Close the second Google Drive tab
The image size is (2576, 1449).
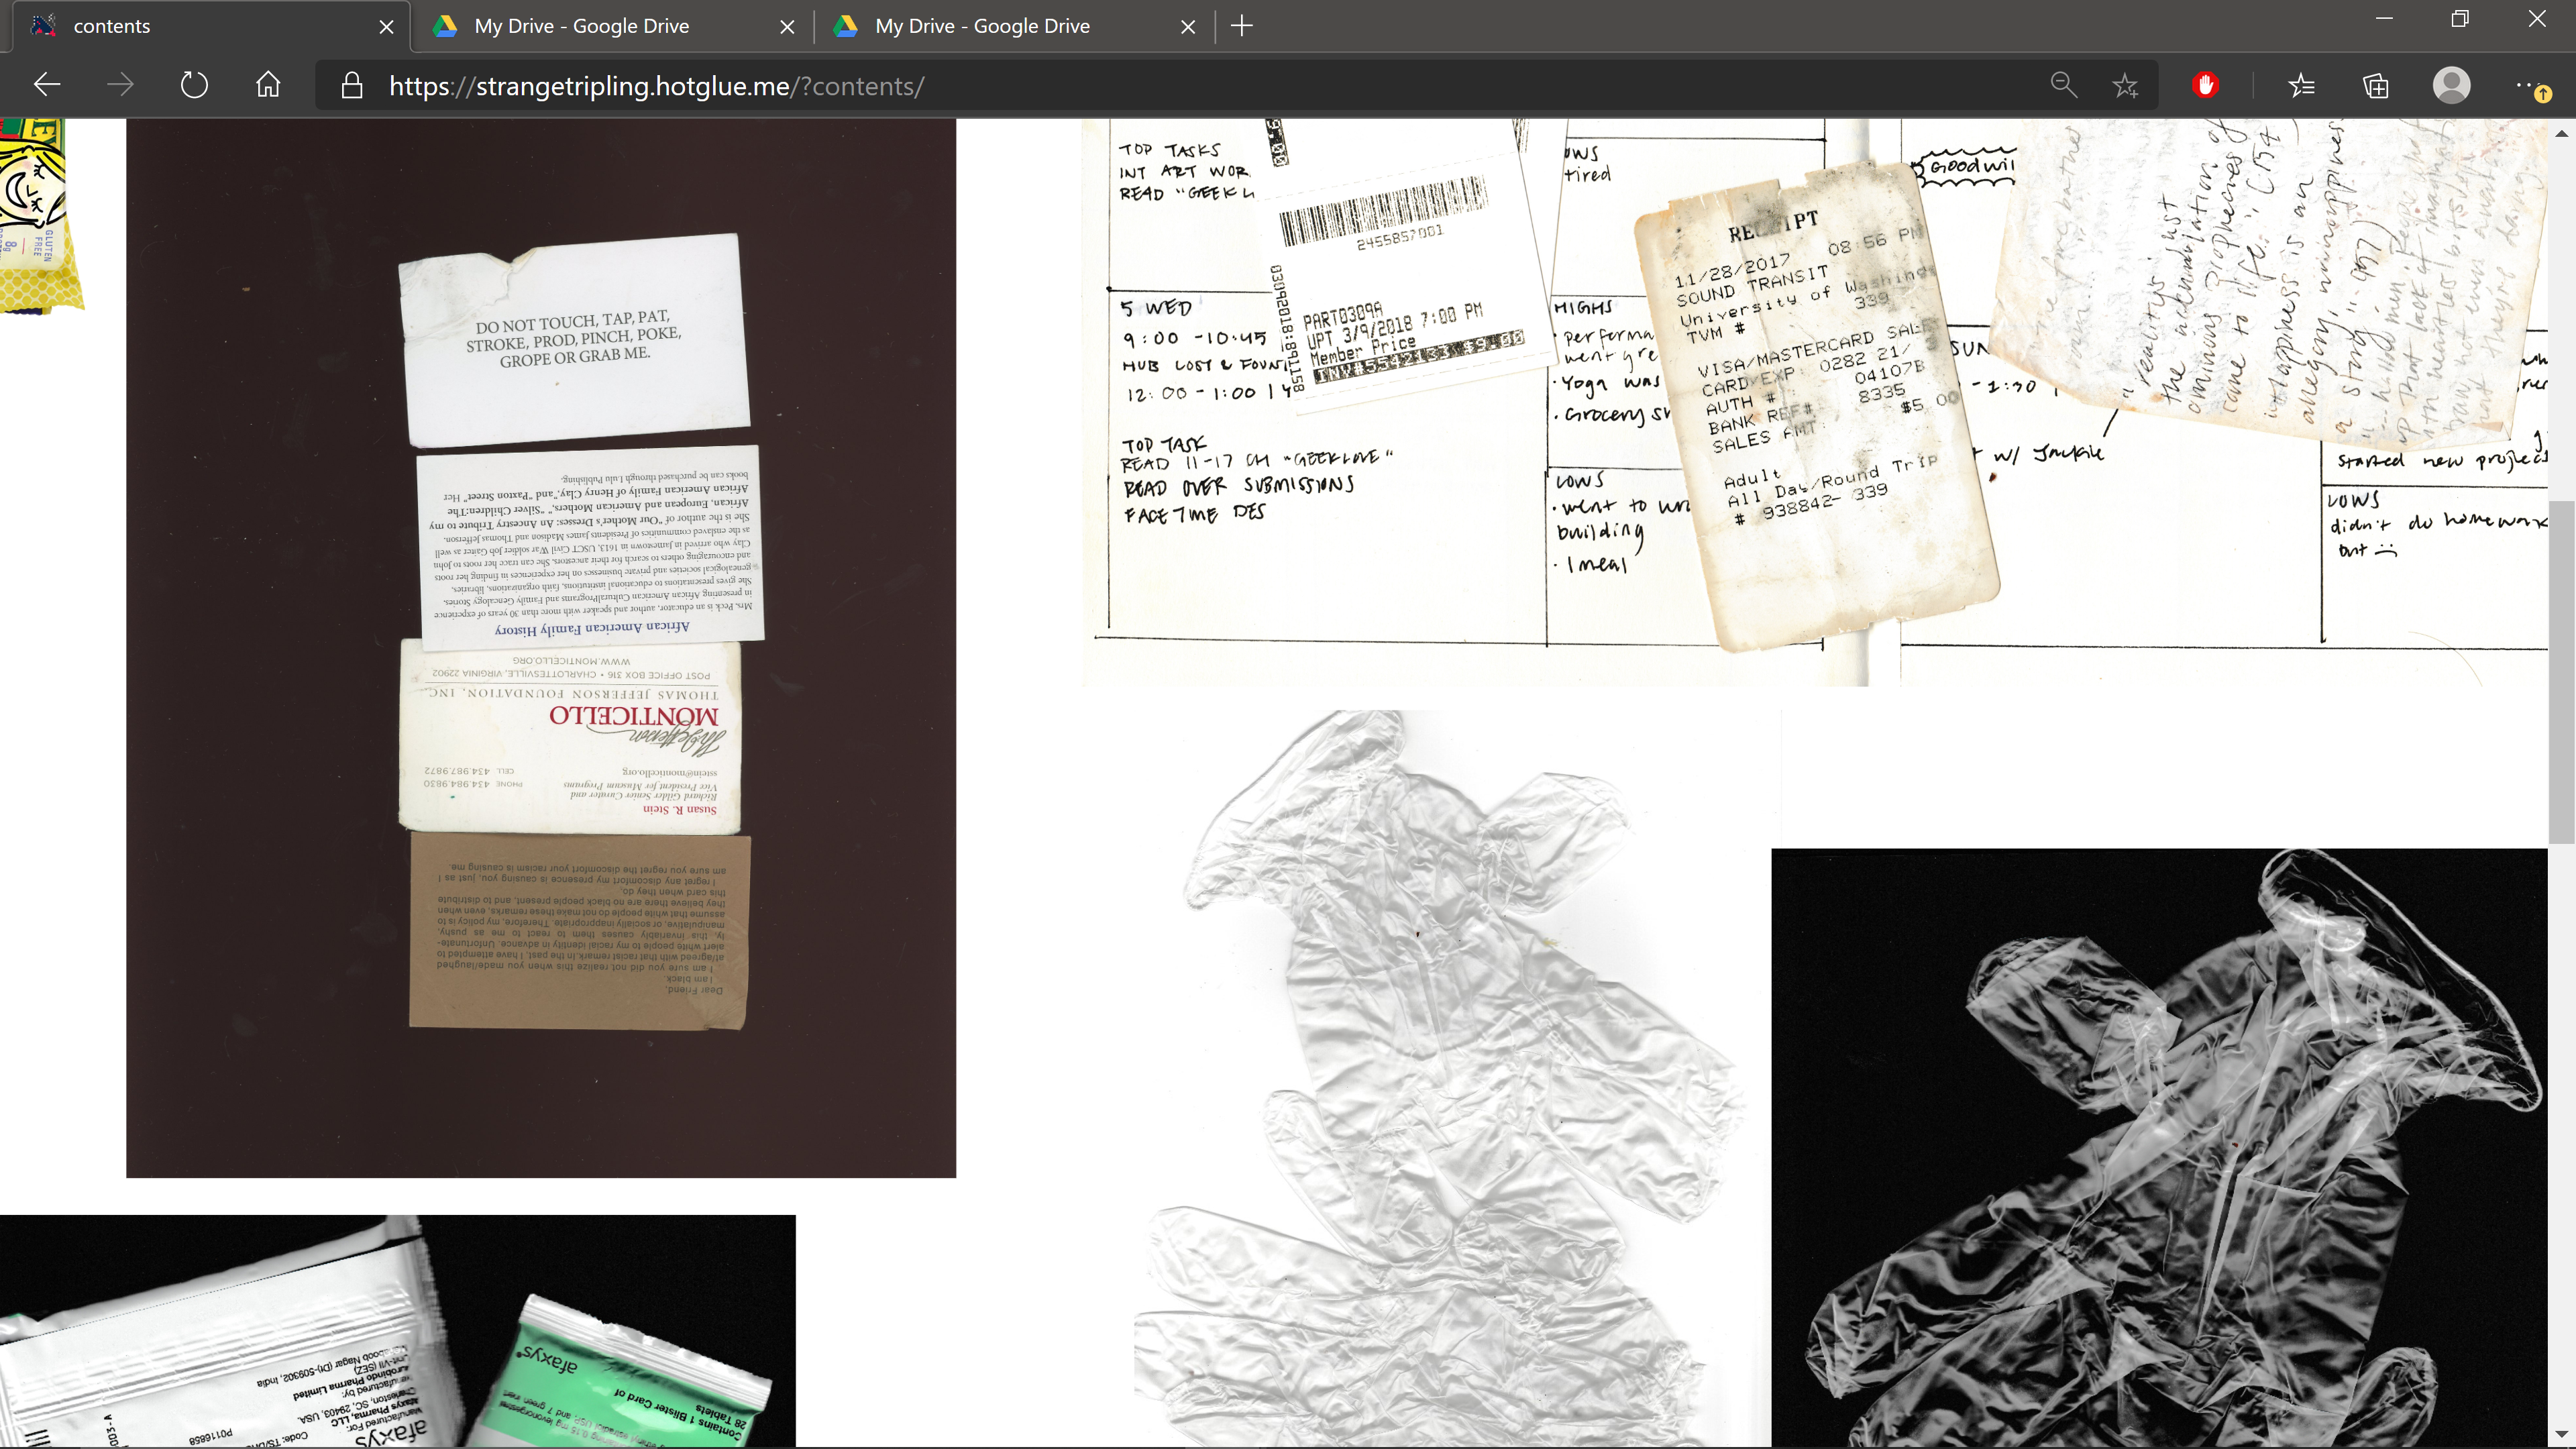[x=1188, y=27]
